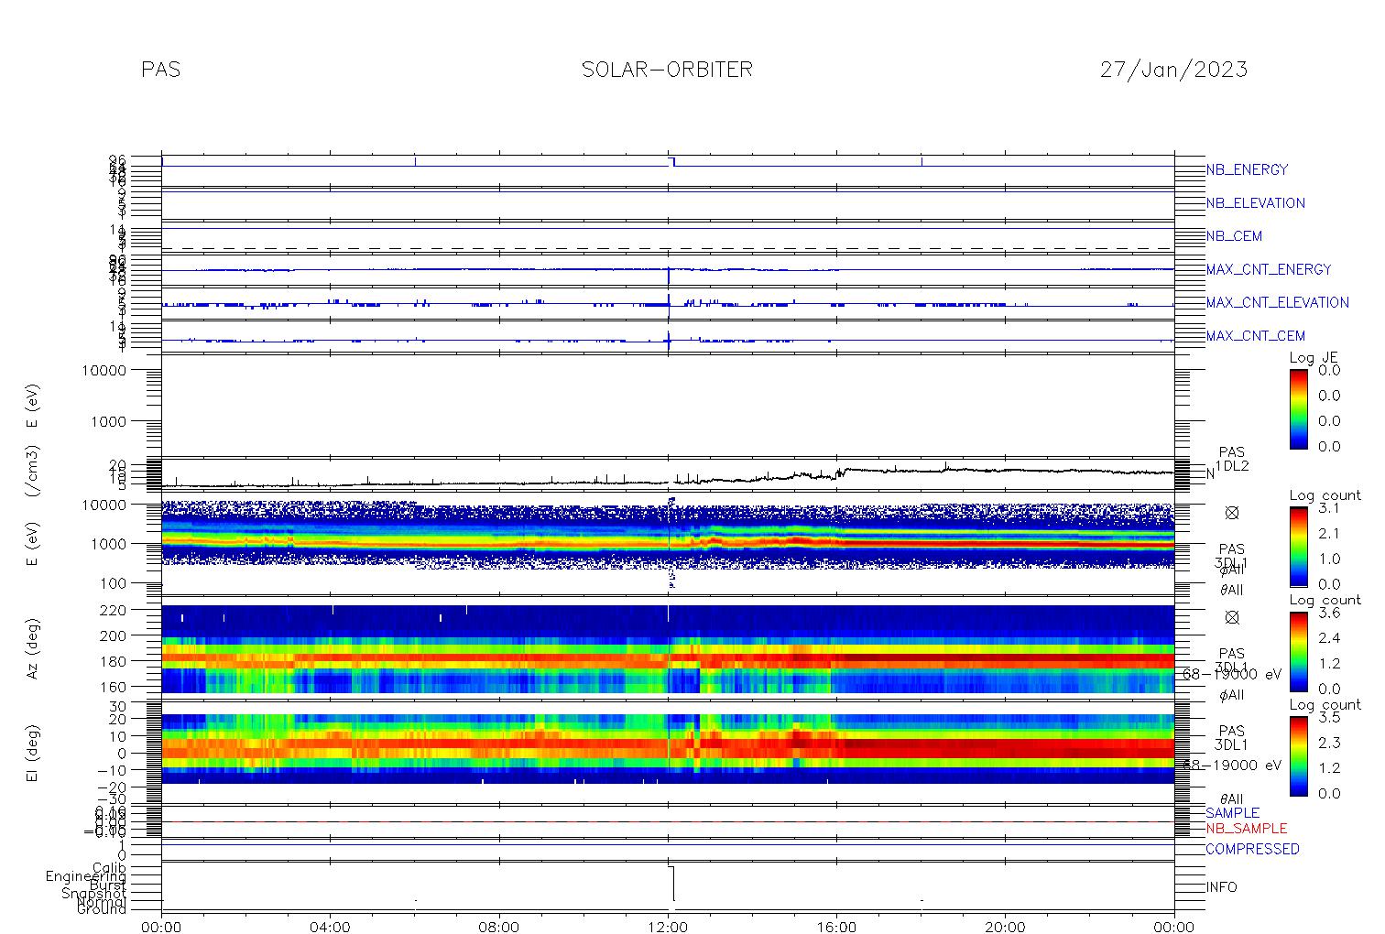The image size is (1385, 934).
Task: Click the Az (deg) axis title
Action: pos(33,648)
